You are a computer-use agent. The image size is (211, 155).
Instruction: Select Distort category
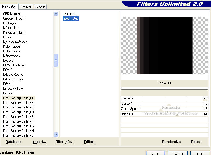pyautogui.click(x=7, y=37)
